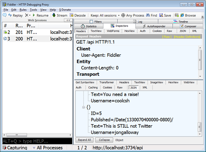Click the Expand All button
This screenshot has height=152, width=206.
point(84,140)
